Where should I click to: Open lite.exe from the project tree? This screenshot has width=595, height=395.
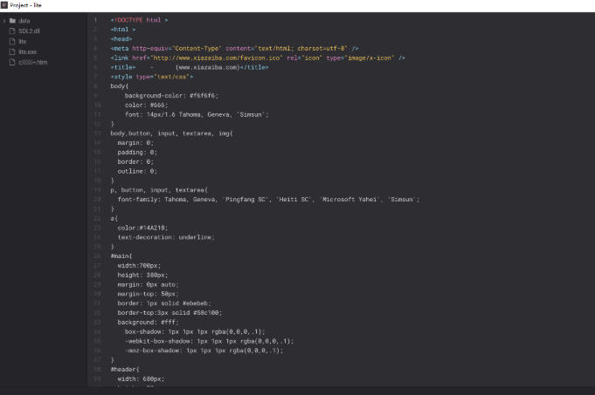pyautogui.click(x=28, y=51)
